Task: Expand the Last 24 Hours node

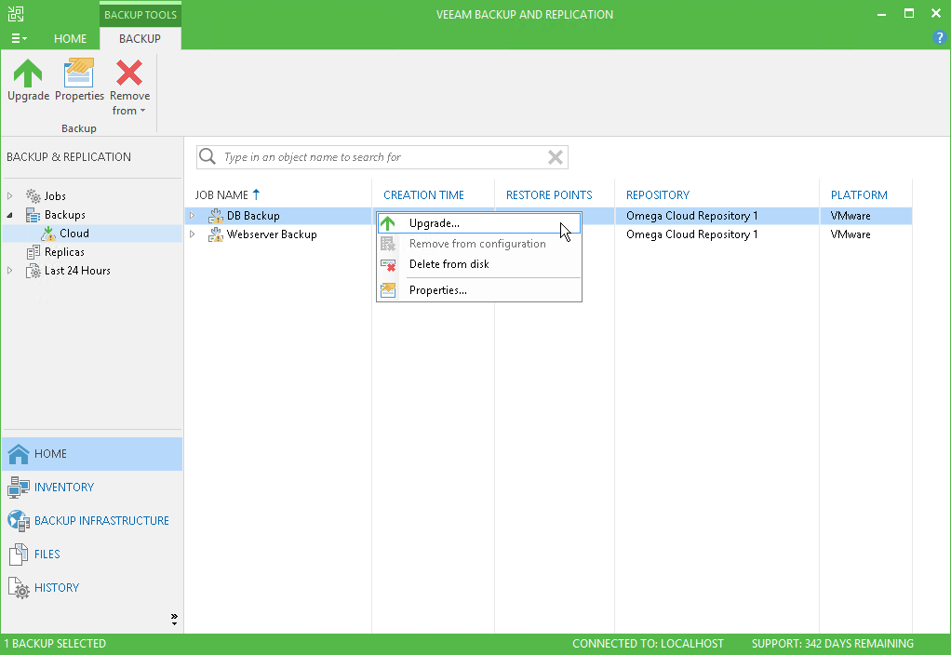Action: pos(9,271)
